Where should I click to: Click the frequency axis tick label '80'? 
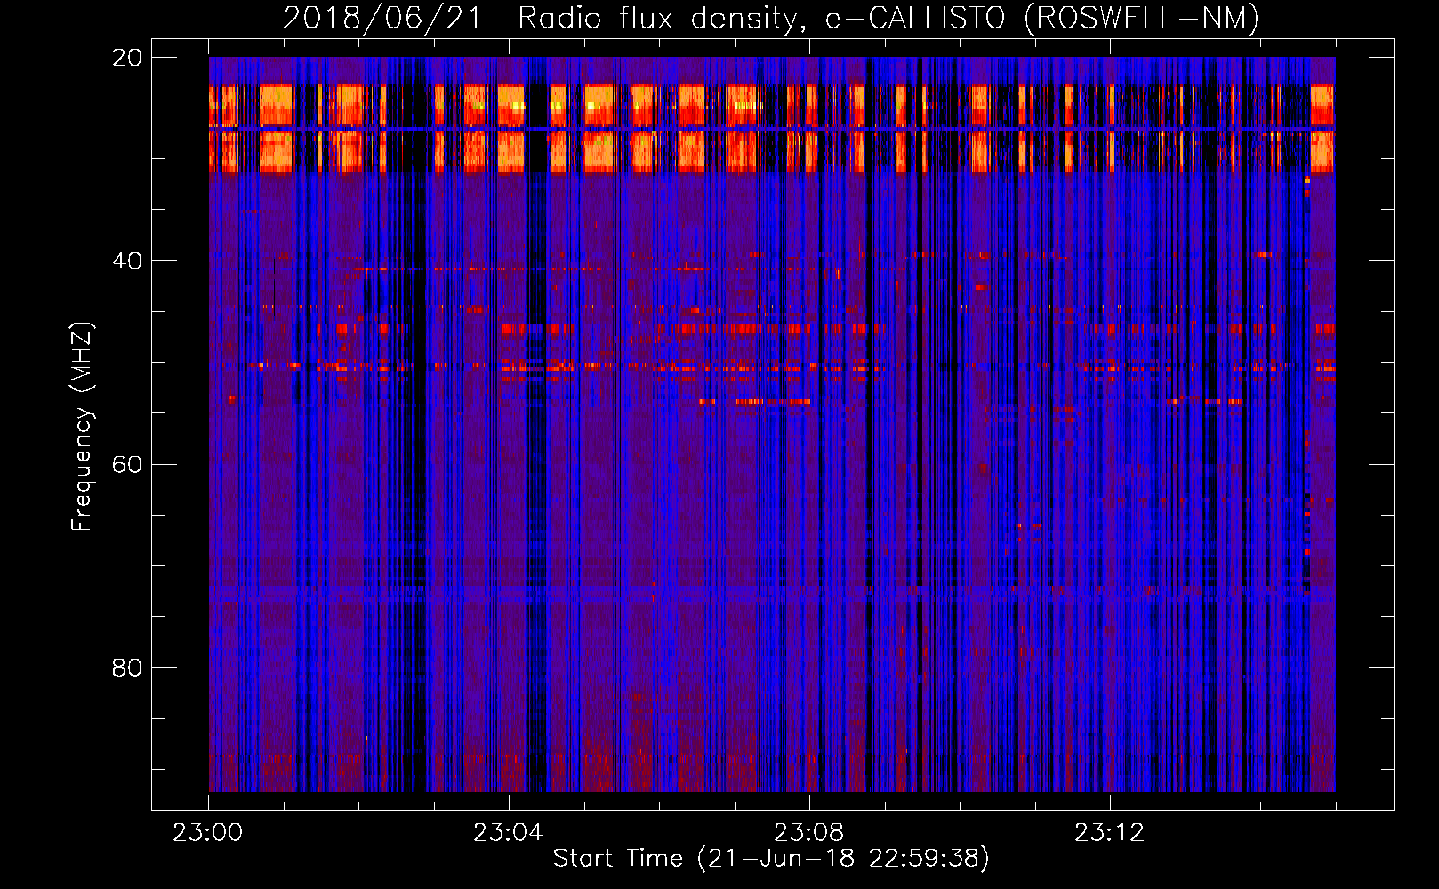[x=127, y=668]
